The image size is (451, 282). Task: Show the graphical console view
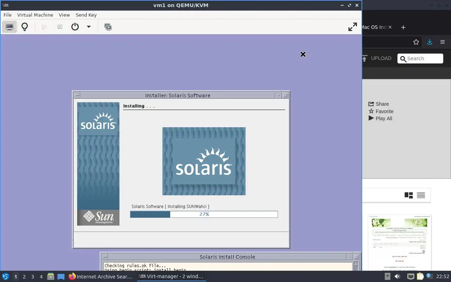10,27
